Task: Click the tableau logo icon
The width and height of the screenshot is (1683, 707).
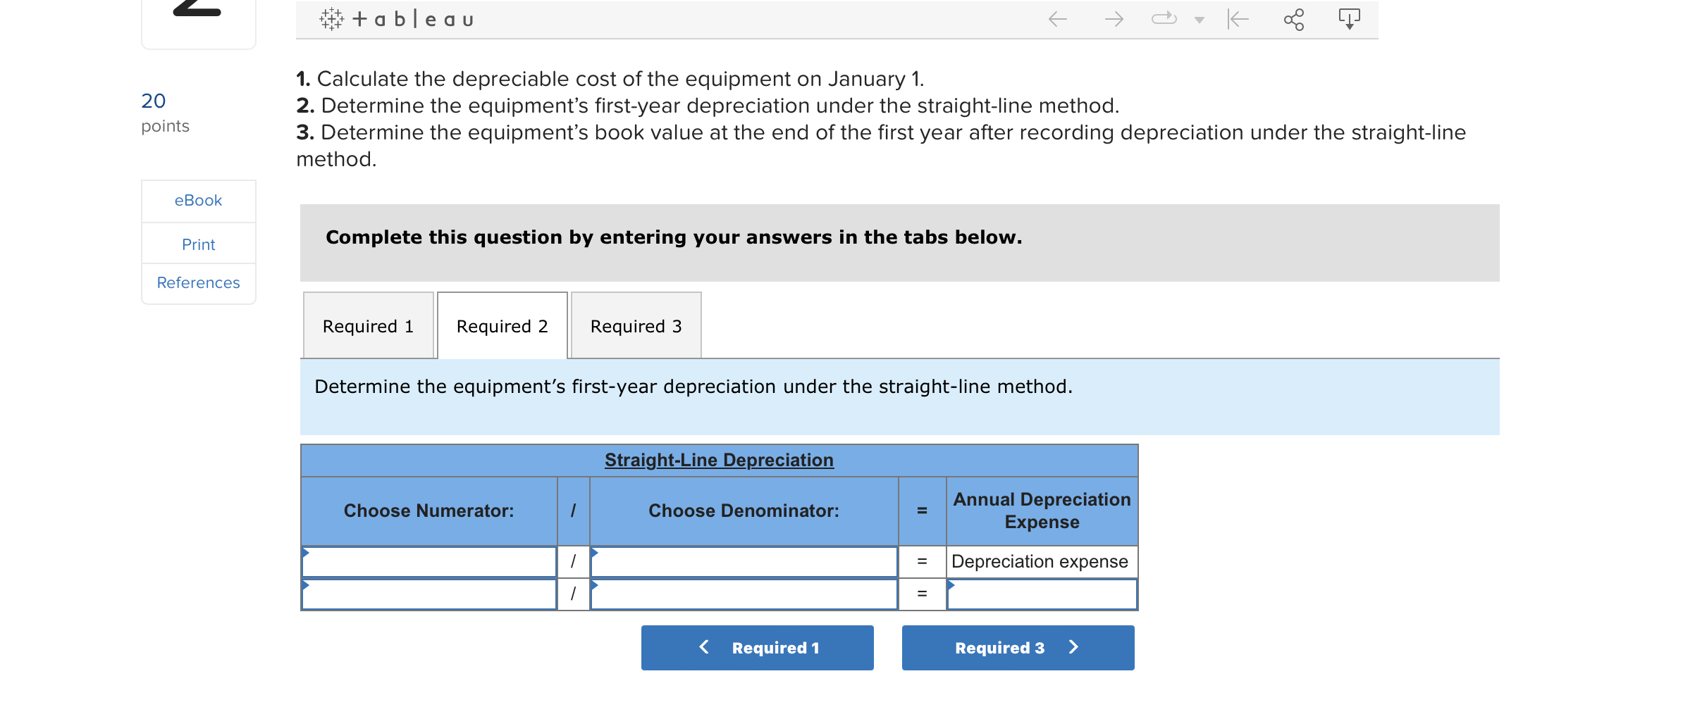Action: coord(330,18)
